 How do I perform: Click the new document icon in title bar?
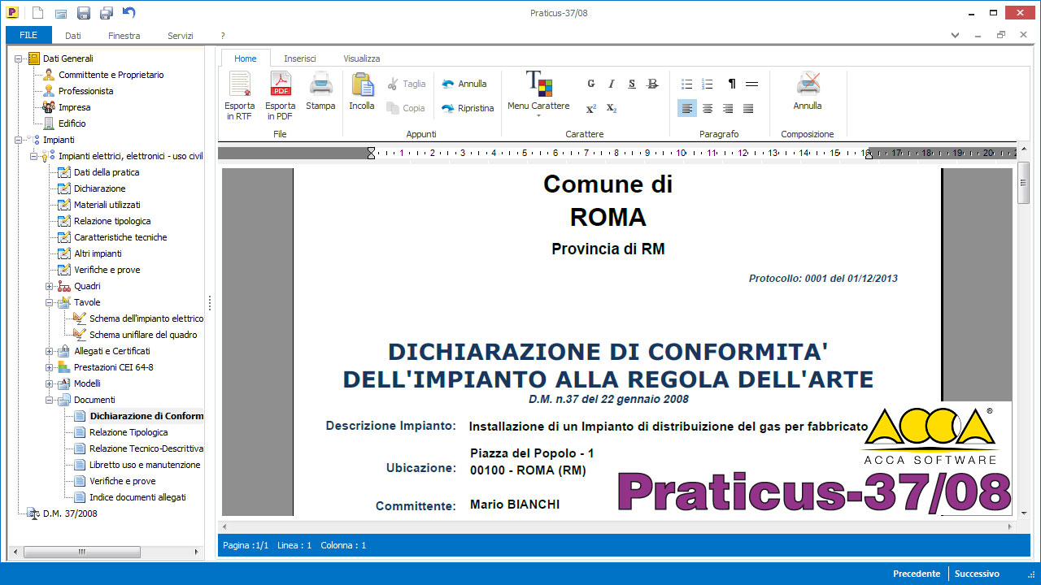(37, 12)
